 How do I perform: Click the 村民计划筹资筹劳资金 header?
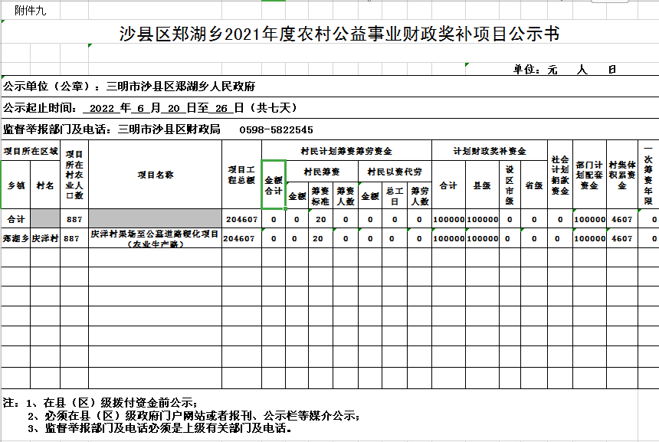click(346, 151)
